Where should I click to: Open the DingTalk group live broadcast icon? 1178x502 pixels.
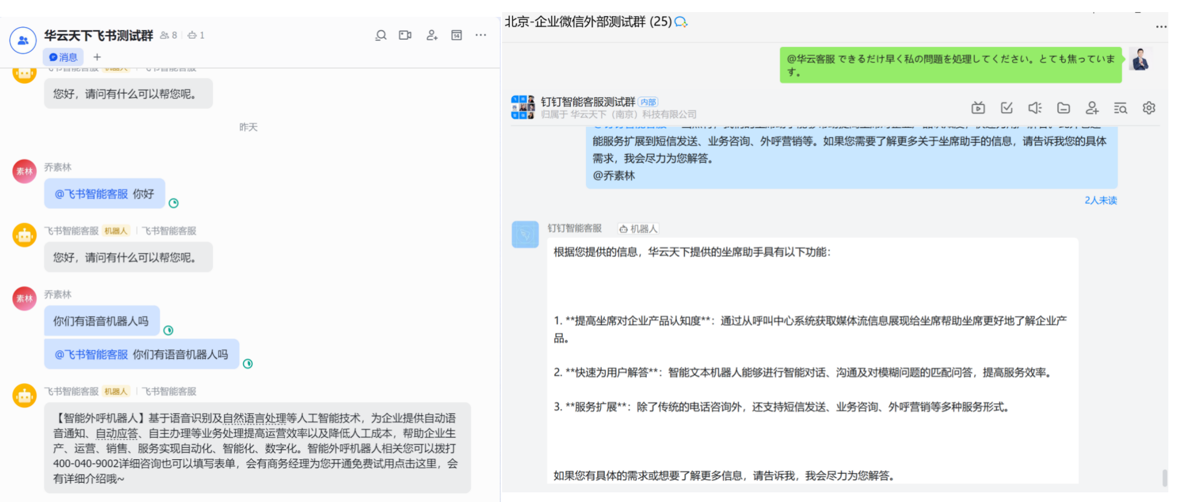978,108
